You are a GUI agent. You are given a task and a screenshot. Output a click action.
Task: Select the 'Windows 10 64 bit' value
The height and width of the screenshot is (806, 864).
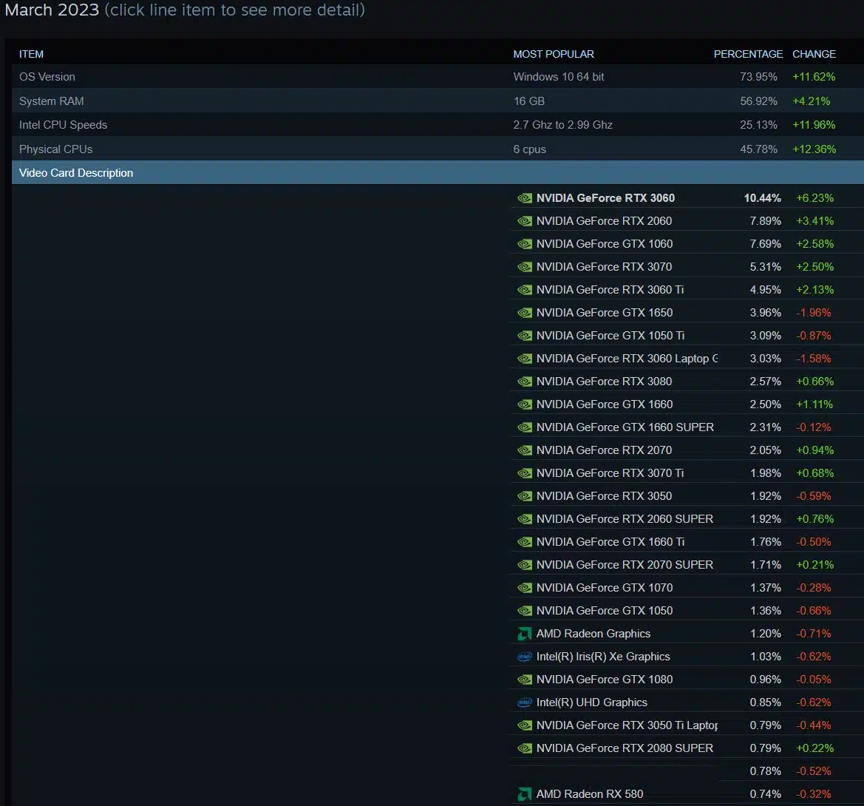pos(558,77)
